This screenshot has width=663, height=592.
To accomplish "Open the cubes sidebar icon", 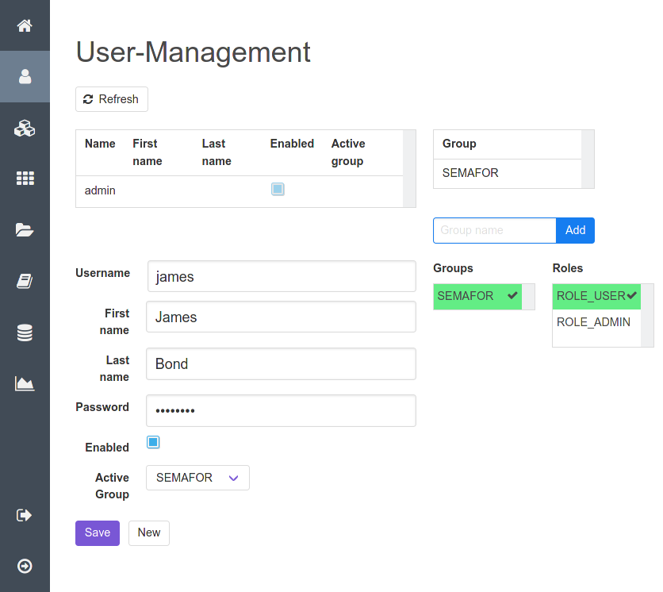I will pyautogui.click(x=25, y=129).
